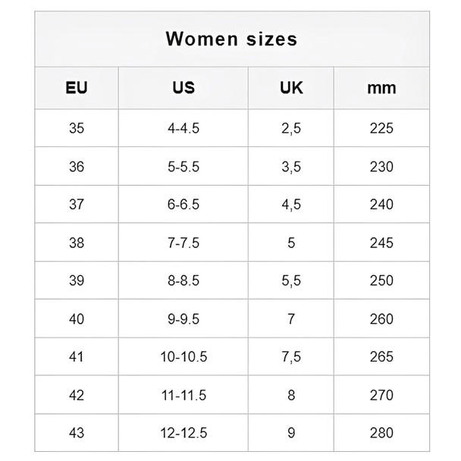Select the 280 mm cell
This screenshot has height=461, width=461.
click(x=381, y=433)
